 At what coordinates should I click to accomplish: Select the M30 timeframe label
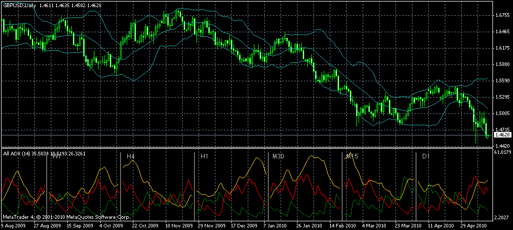(x=278, y=156)
